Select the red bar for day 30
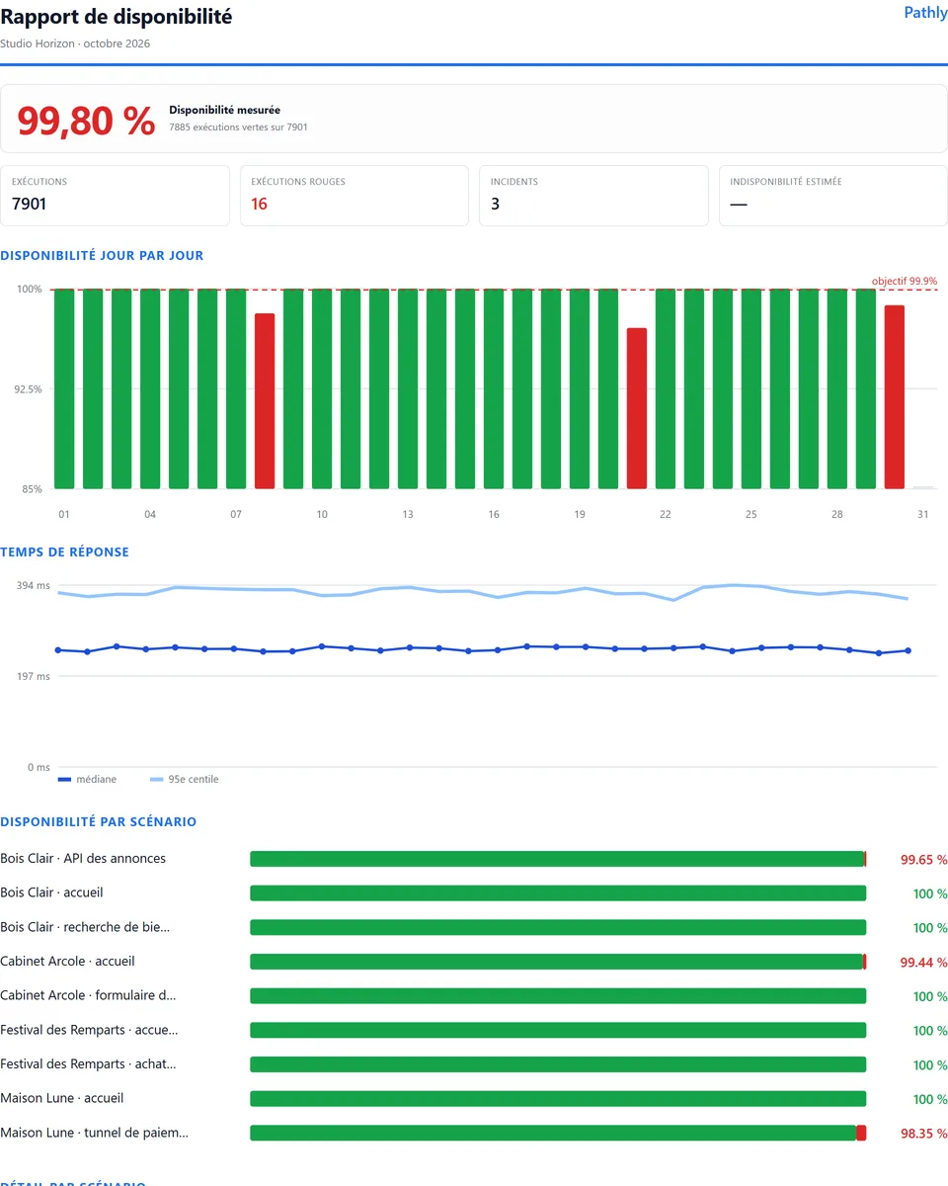 (895, 397)
